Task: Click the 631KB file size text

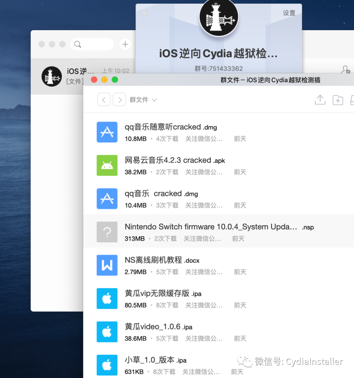Action: tap(134, 372)
